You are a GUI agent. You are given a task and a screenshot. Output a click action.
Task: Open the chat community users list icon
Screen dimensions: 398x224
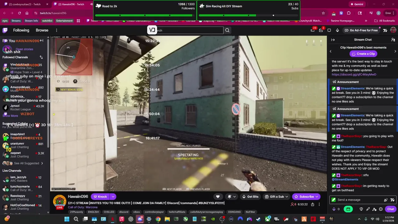click(393, 40)
